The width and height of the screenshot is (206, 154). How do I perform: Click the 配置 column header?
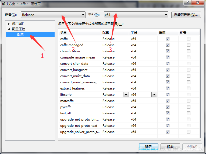click(x=115, y=32)
